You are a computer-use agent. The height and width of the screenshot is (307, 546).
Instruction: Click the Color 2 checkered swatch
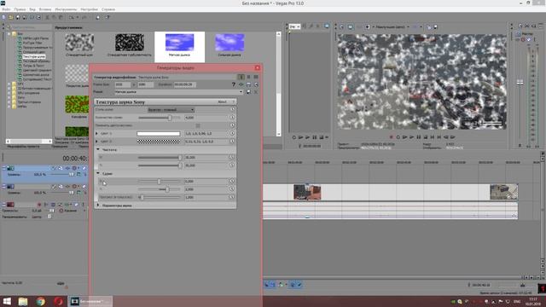[159, 142]
